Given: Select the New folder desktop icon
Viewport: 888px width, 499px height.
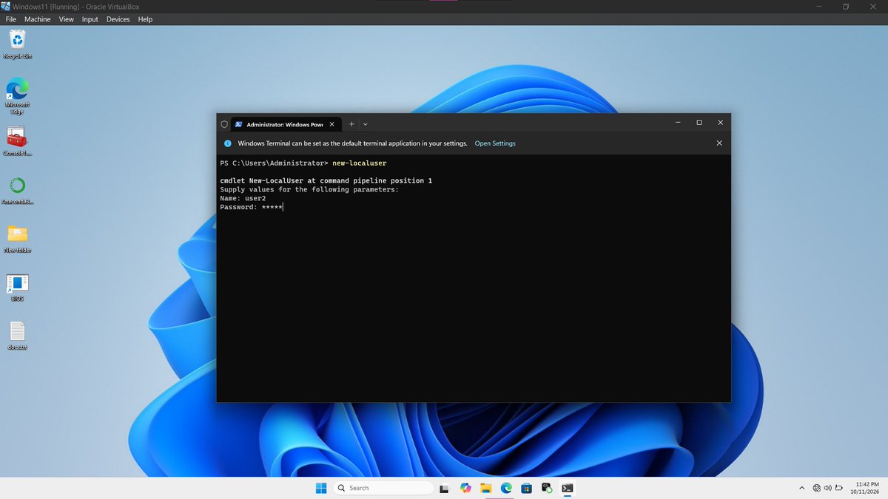Looking at the screenshot, I should [18, 239].
